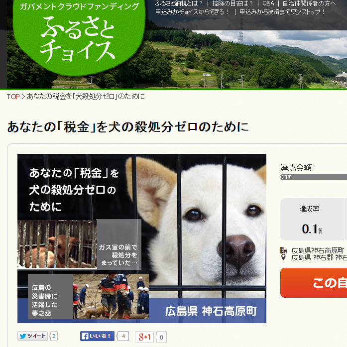Click the 広島県神石高原町 municipality link
The image size is (347, 347).
(318, 250)
